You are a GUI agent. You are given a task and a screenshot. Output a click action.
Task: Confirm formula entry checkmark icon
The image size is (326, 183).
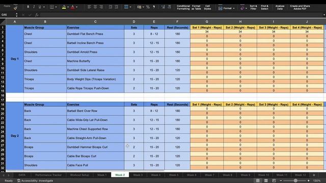point(30,15)
